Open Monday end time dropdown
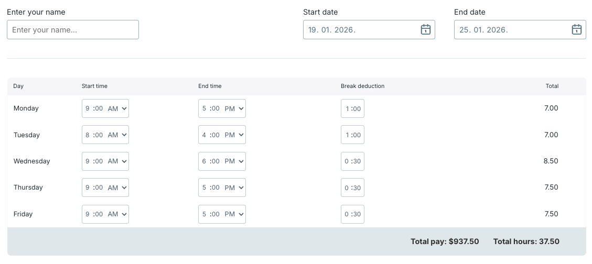The width and height of the screenshot is (592, 264). pyautogui.click(x=222, y=108)
